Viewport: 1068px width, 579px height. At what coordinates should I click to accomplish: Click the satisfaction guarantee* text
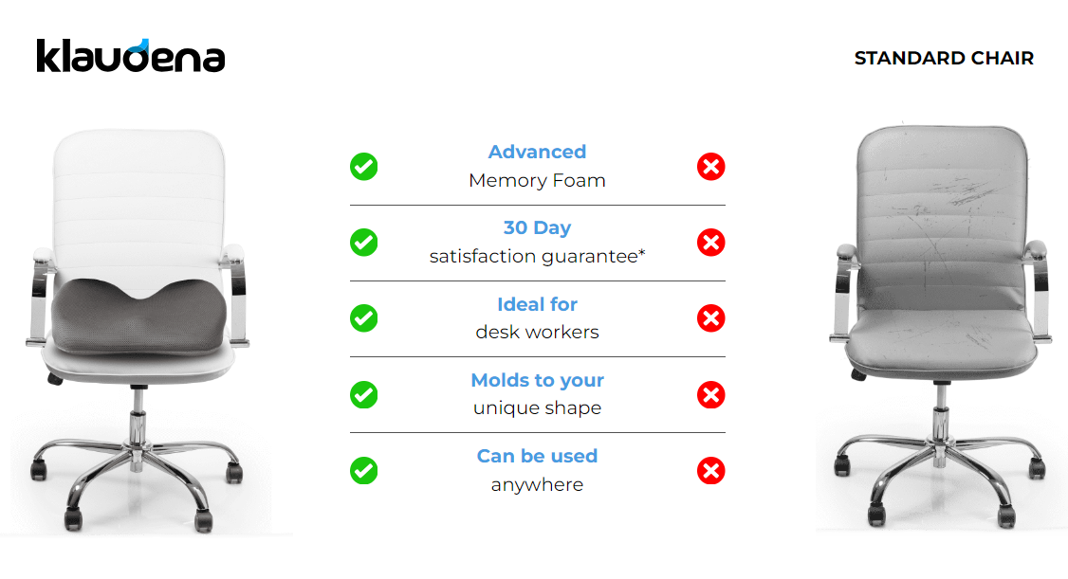point(538,257)
